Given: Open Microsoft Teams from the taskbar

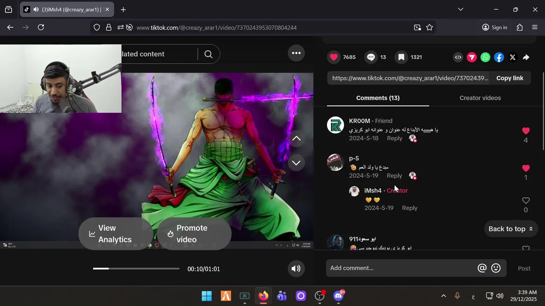Looking at the screenshot, I should click(281, 296).
